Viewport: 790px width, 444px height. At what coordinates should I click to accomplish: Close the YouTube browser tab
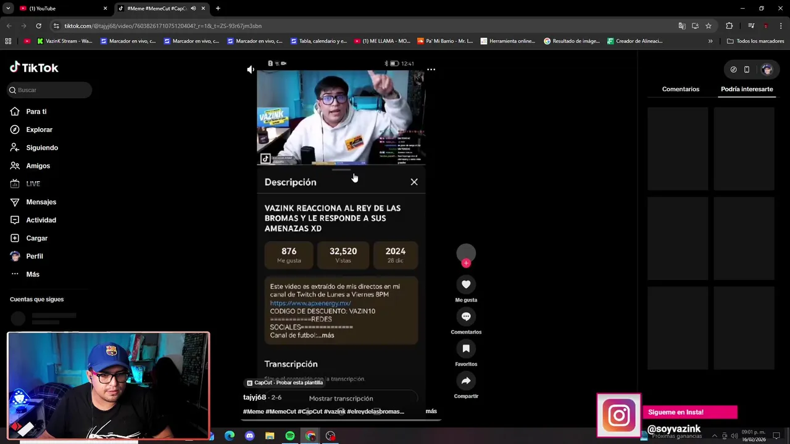(x=105, y=9)
